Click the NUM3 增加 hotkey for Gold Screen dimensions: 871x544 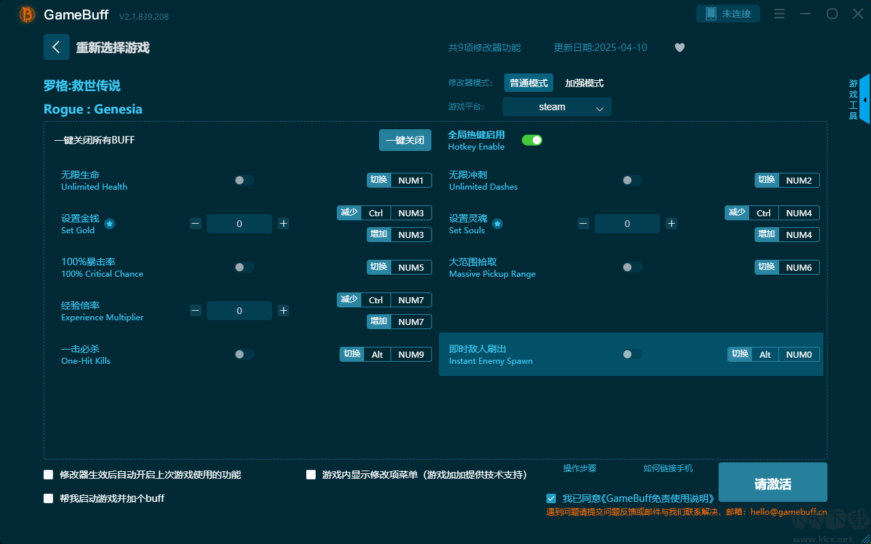[x=399, y=235]
